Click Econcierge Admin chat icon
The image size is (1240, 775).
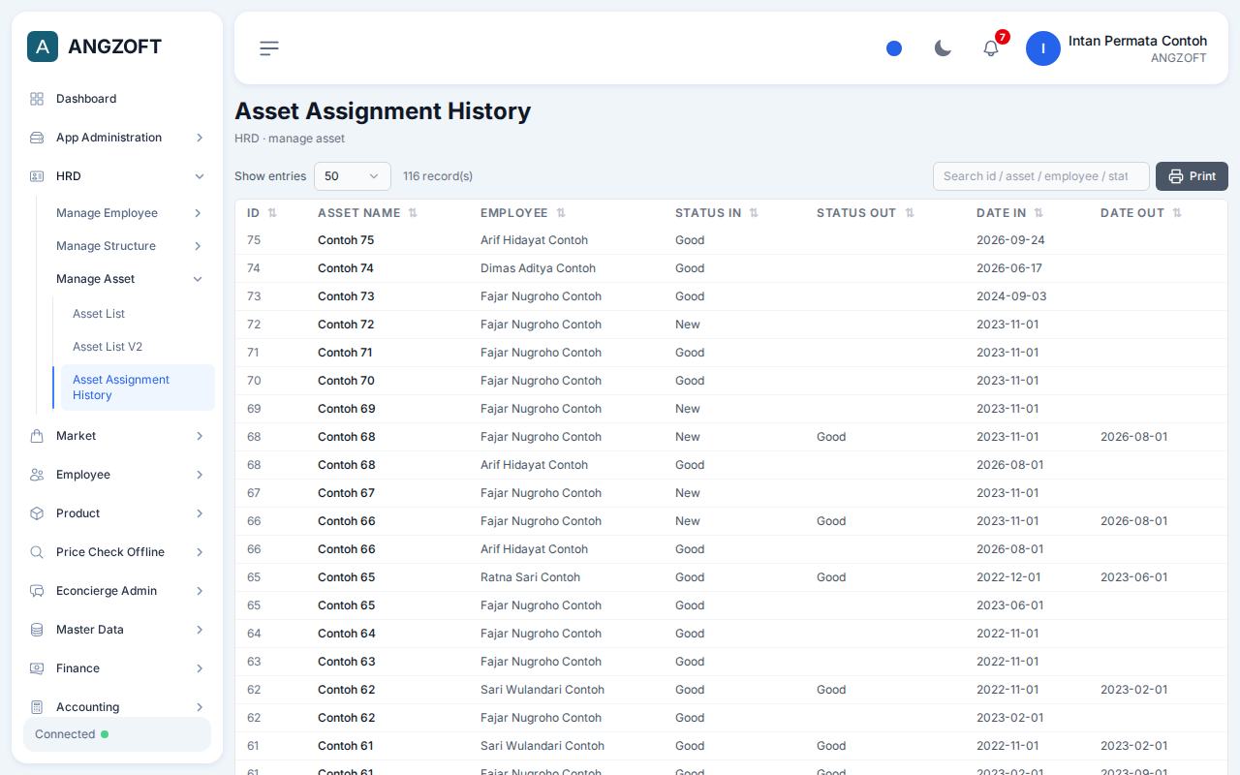(x=37, y=591)
